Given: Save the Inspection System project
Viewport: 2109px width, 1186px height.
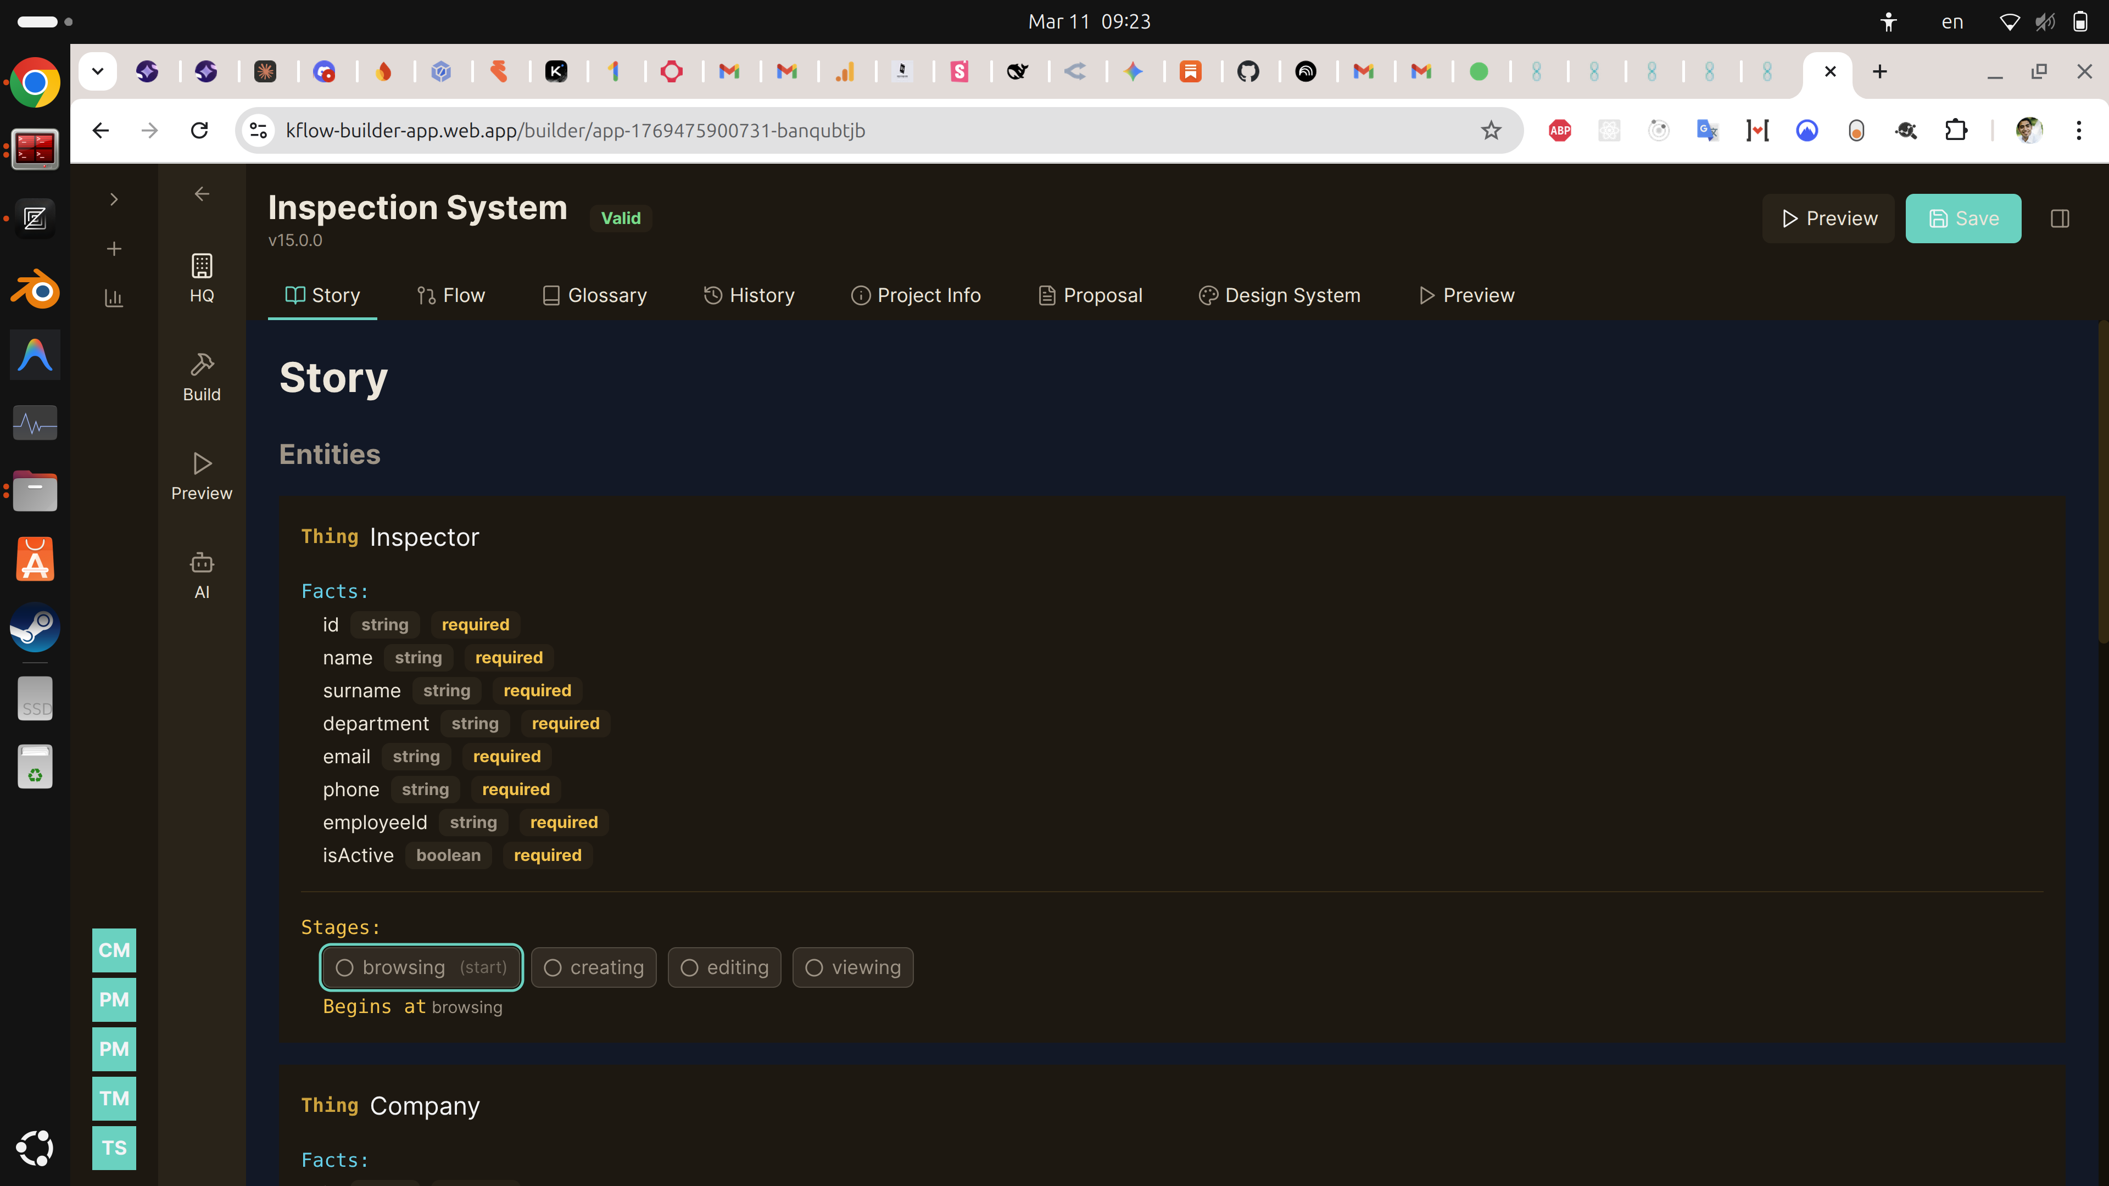Looking at the screenshot, I should click(x=1962, y=218).
